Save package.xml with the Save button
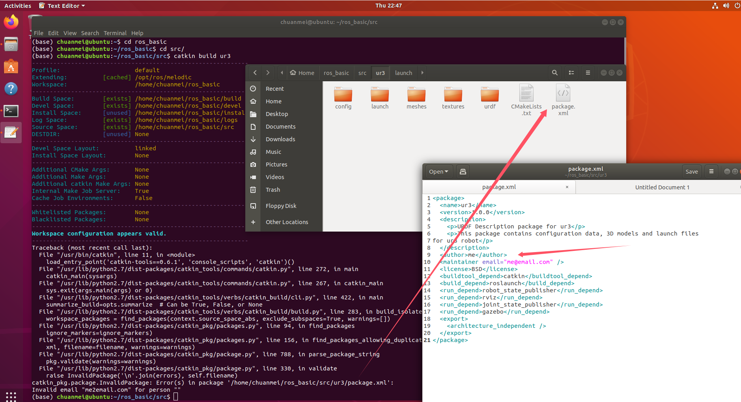Image resolution: width=741 pixels, height=402 pixels. point(691,171)
